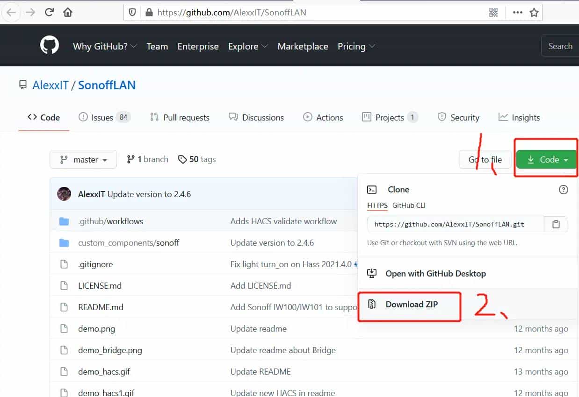Click the QR code icon in address bar
Screen dimensions: 579x397
click(x=493, y=13)
